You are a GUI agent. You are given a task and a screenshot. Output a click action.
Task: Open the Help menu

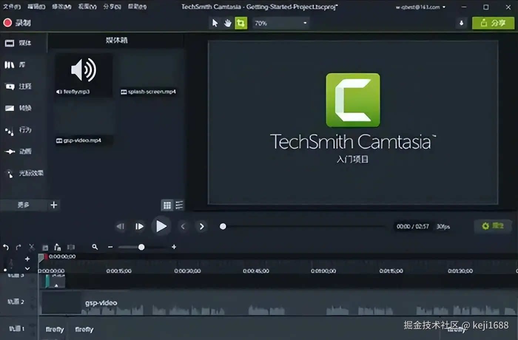pos(137,7)
